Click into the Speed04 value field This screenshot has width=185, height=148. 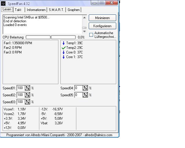[x=79, y=88]
